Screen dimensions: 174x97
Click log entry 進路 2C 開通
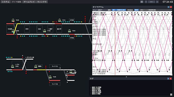coord(96,94)
